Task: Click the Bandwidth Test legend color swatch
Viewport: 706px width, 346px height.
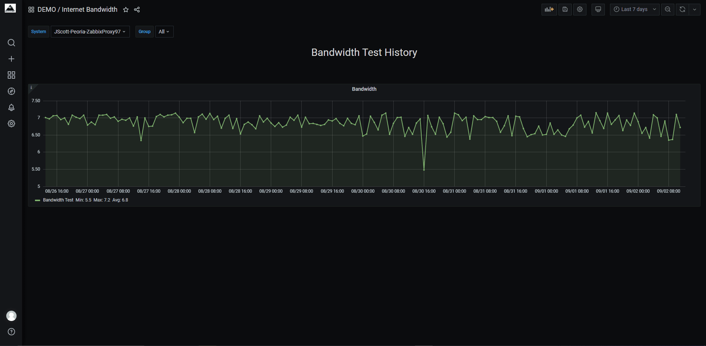Action: pyautogui.click(x=38, y=200)
